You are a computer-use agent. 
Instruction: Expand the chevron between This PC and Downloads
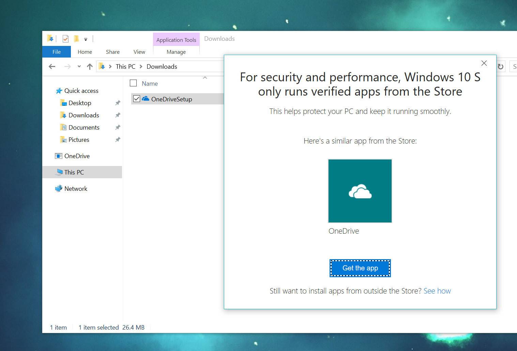[141, 67]
